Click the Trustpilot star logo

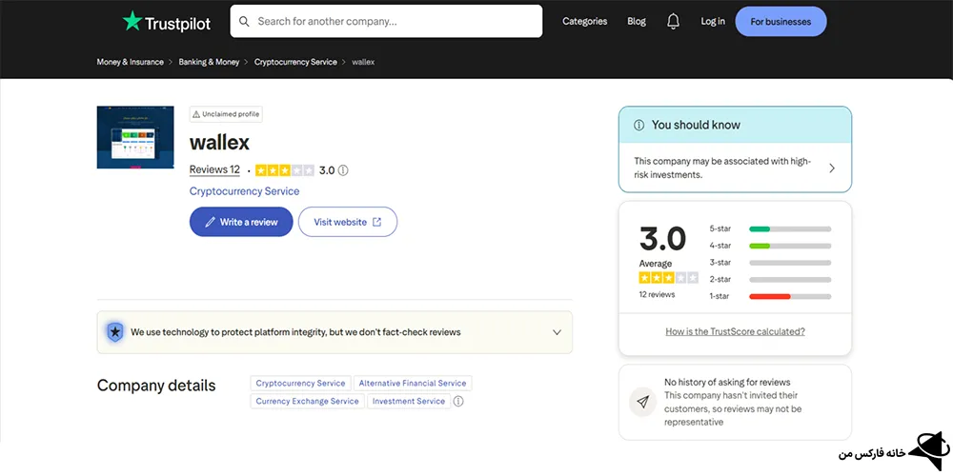coord(132,21)
